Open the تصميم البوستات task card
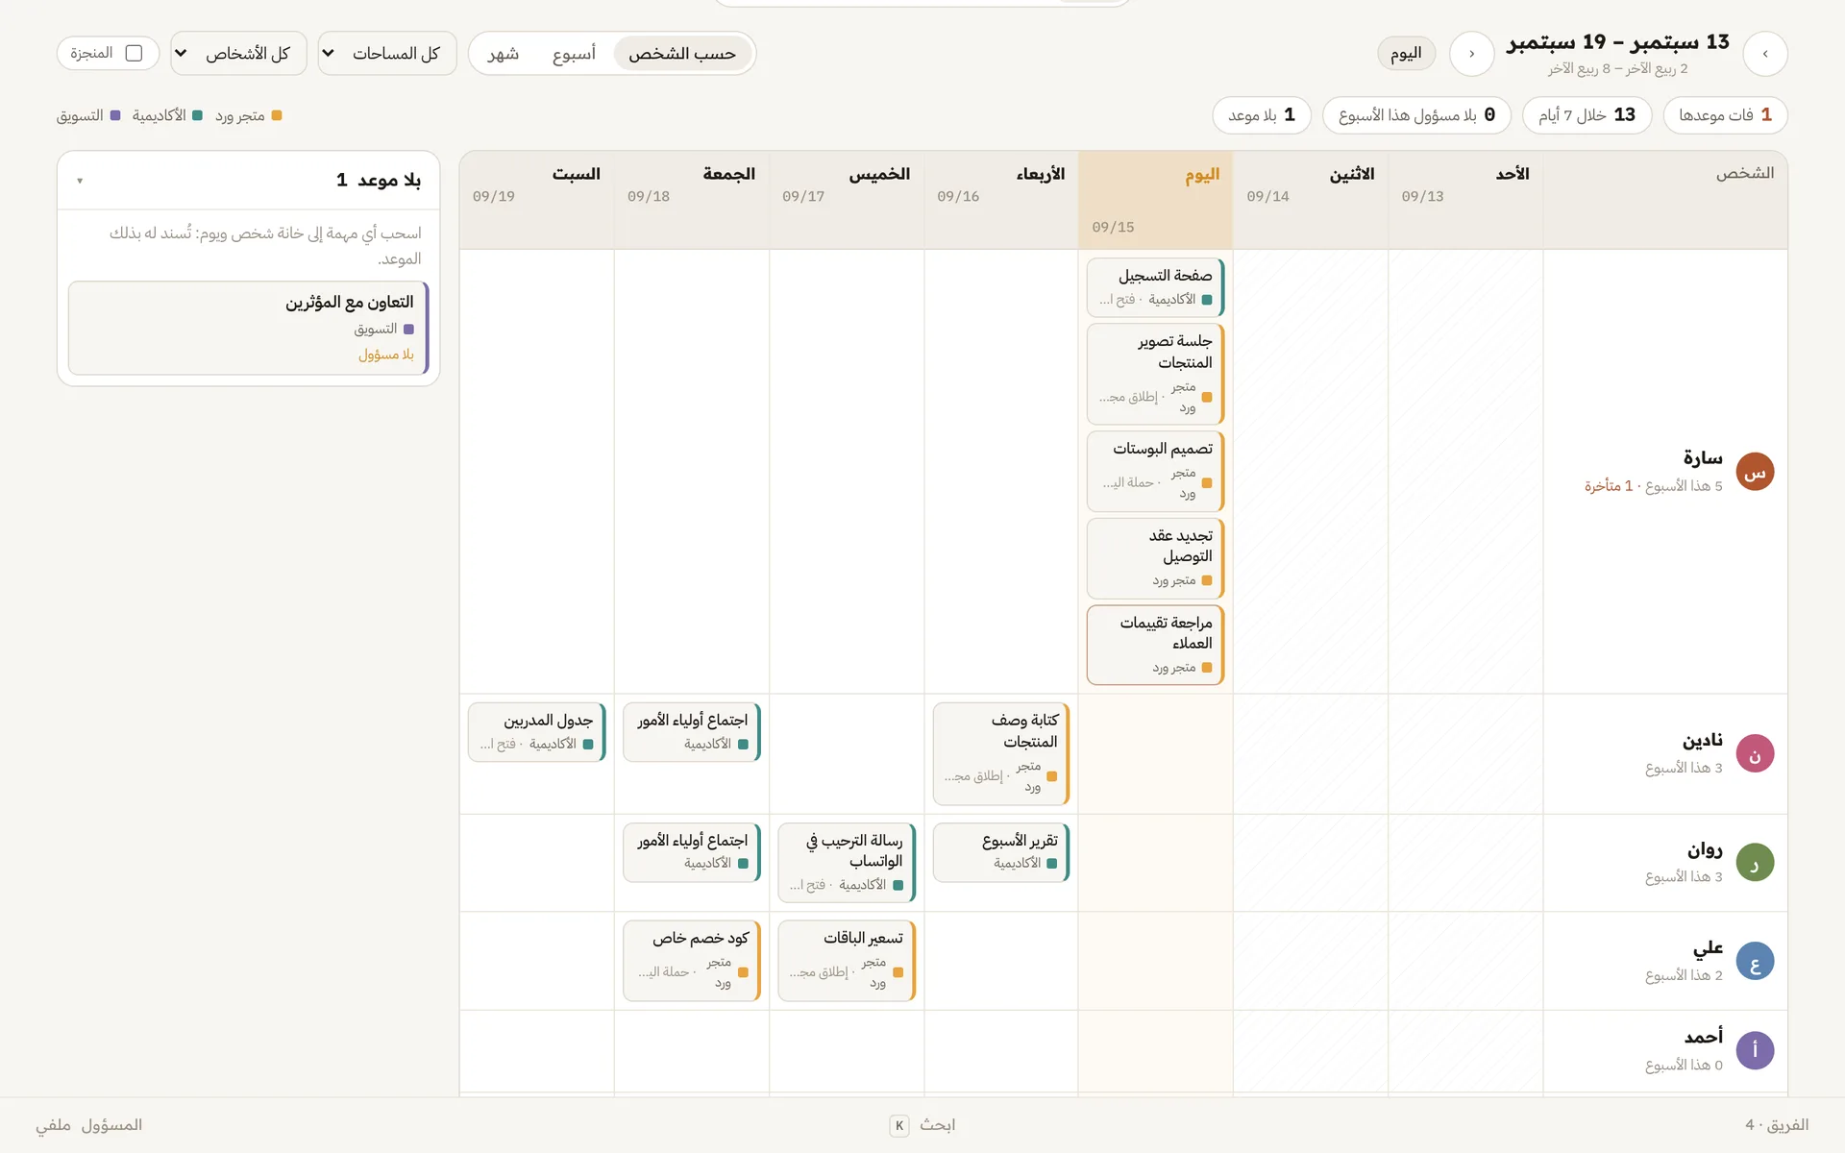1845x1153 pixels. [x=1155, y=471]
